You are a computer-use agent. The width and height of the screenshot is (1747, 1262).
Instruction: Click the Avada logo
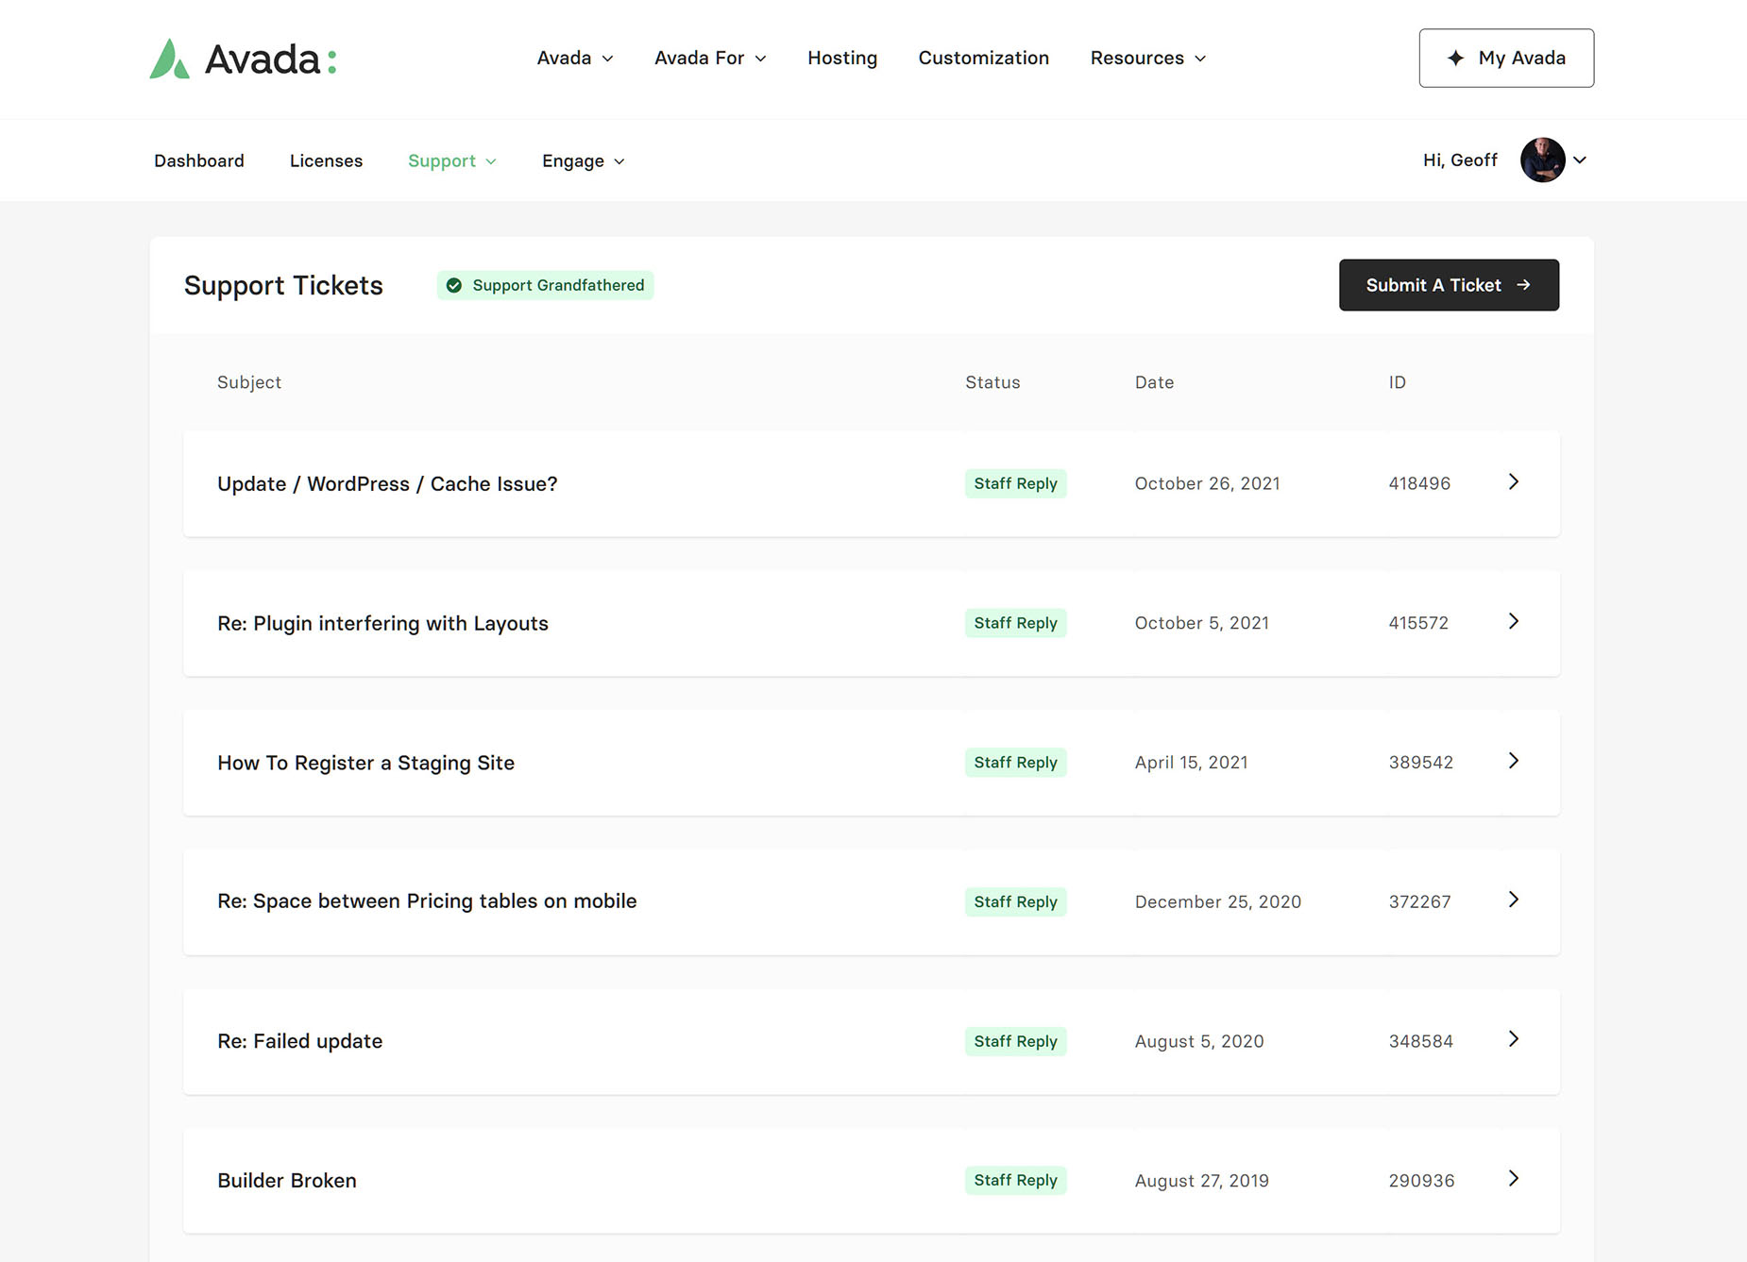243,59
